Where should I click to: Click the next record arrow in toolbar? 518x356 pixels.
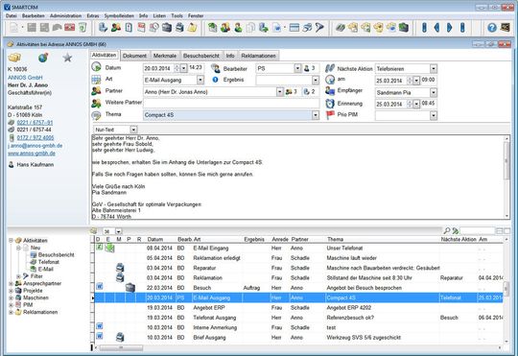click(x=450, y=28)
